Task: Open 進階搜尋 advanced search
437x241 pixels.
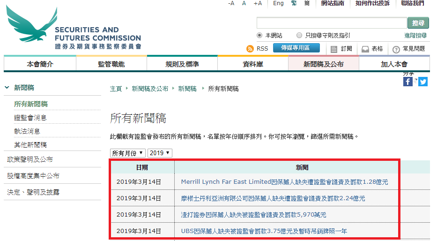Action: (415, 36)
